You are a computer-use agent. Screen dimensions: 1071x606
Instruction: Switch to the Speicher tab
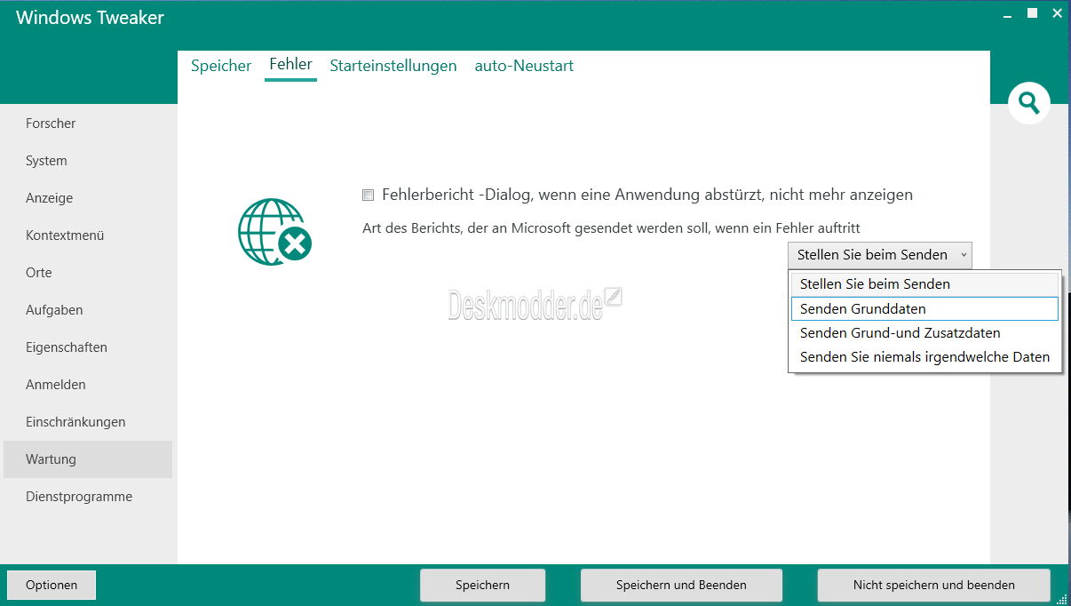[x=221, y=66]
